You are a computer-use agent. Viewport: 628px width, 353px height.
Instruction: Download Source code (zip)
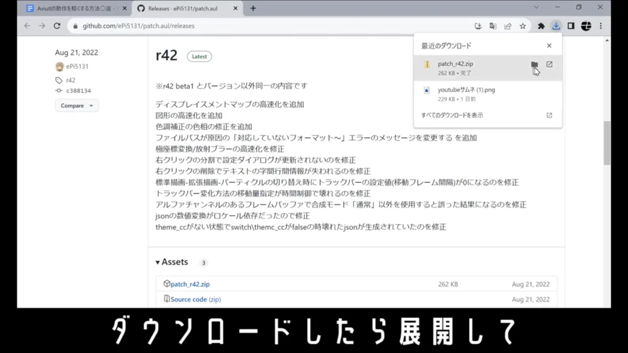tap(196, 300)
